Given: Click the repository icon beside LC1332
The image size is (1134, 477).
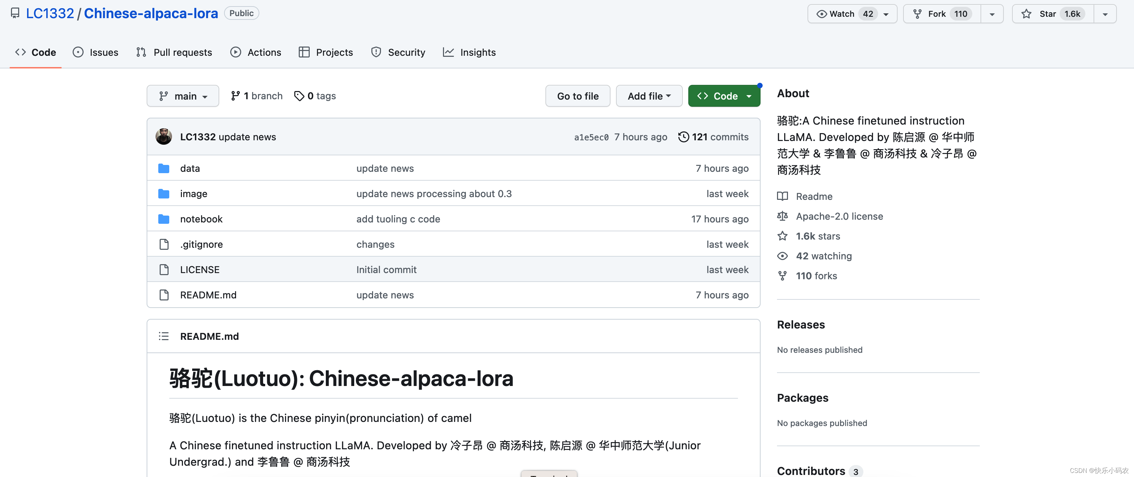Looking at the screenshot, I should click(x=15, y=13).
